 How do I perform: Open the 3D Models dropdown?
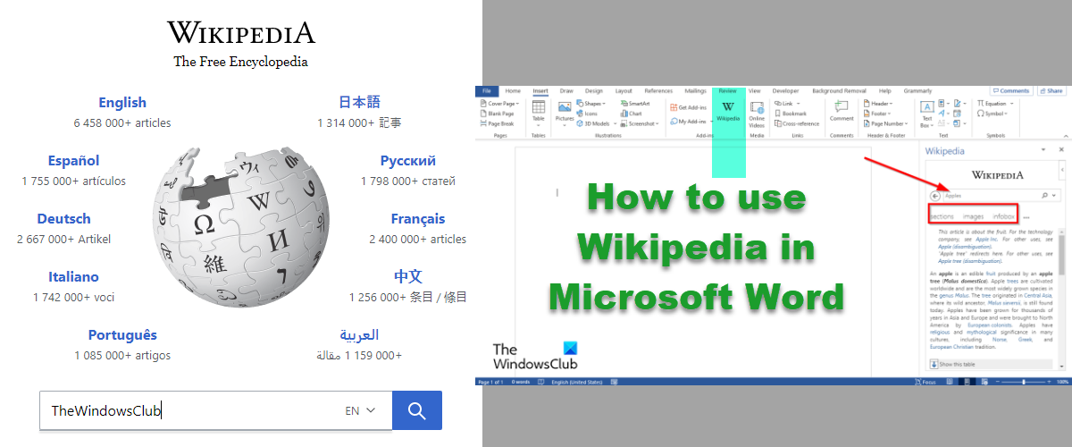(616, 123)
